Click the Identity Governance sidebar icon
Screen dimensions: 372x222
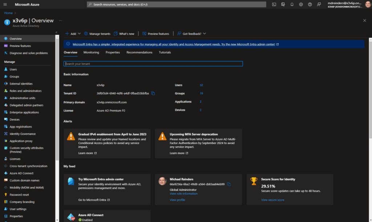6,133
